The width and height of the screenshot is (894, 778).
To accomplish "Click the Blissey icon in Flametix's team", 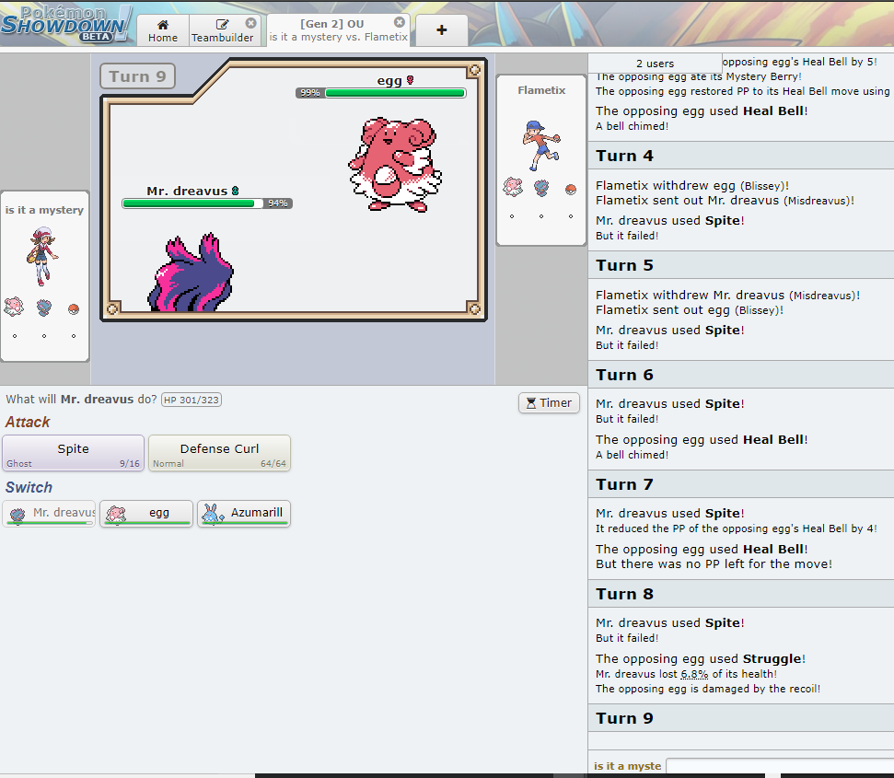I will pos(513,187).
